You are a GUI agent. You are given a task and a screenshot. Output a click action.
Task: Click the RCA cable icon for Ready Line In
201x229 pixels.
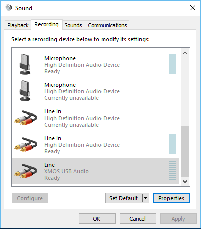[x=26, y=144]
